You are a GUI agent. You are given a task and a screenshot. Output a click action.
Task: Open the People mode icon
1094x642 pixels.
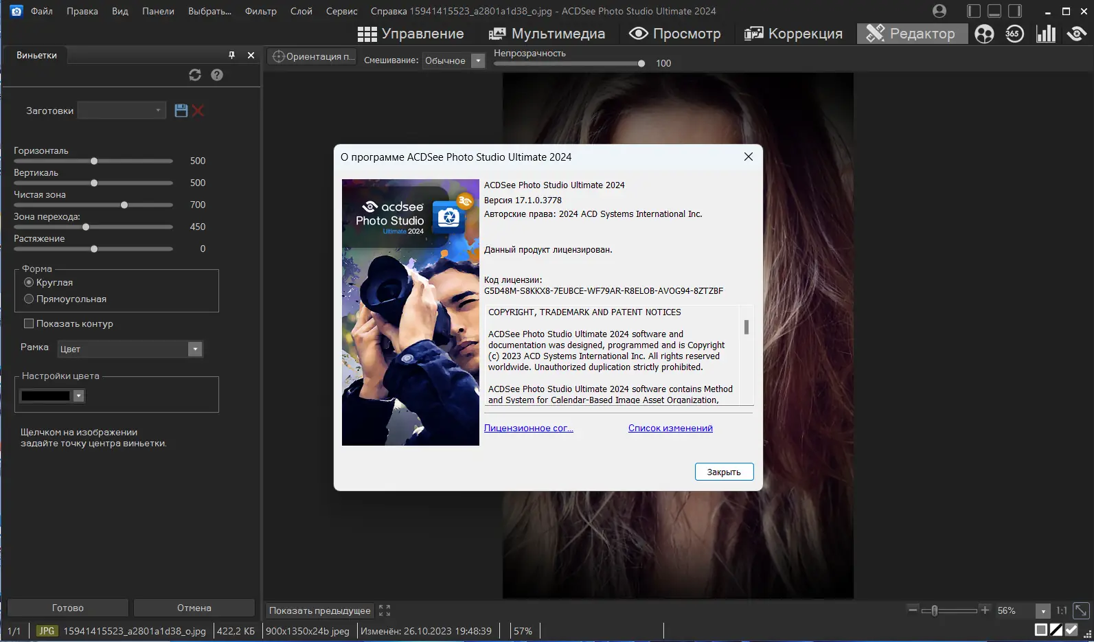coord(984,34)
